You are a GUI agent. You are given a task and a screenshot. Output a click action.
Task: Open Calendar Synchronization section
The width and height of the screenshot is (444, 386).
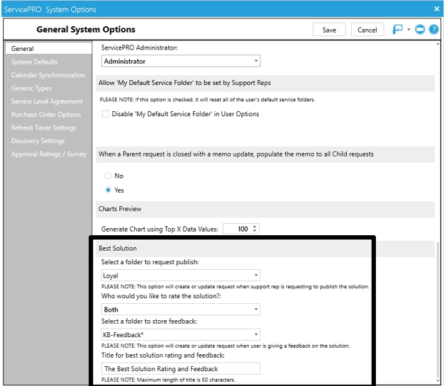point(48,75)
